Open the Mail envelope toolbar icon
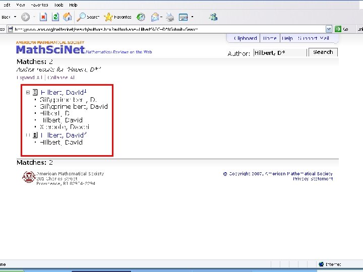The image size is (363, 272). pyautogui.click(x=155, y=17)
